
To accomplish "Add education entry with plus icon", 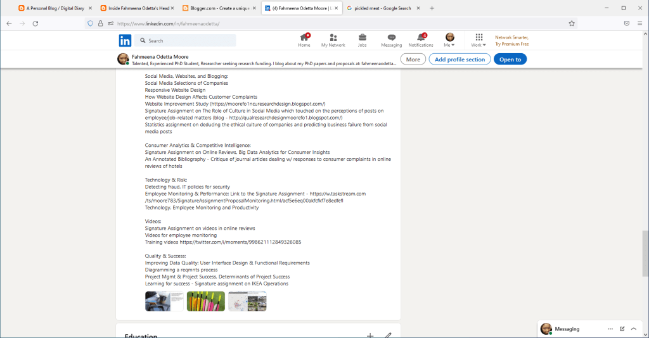I will click(x=370, y=335).
